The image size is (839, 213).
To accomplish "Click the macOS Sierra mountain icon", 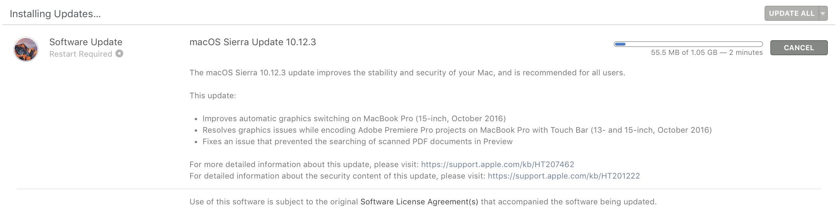I will [26, 49].
